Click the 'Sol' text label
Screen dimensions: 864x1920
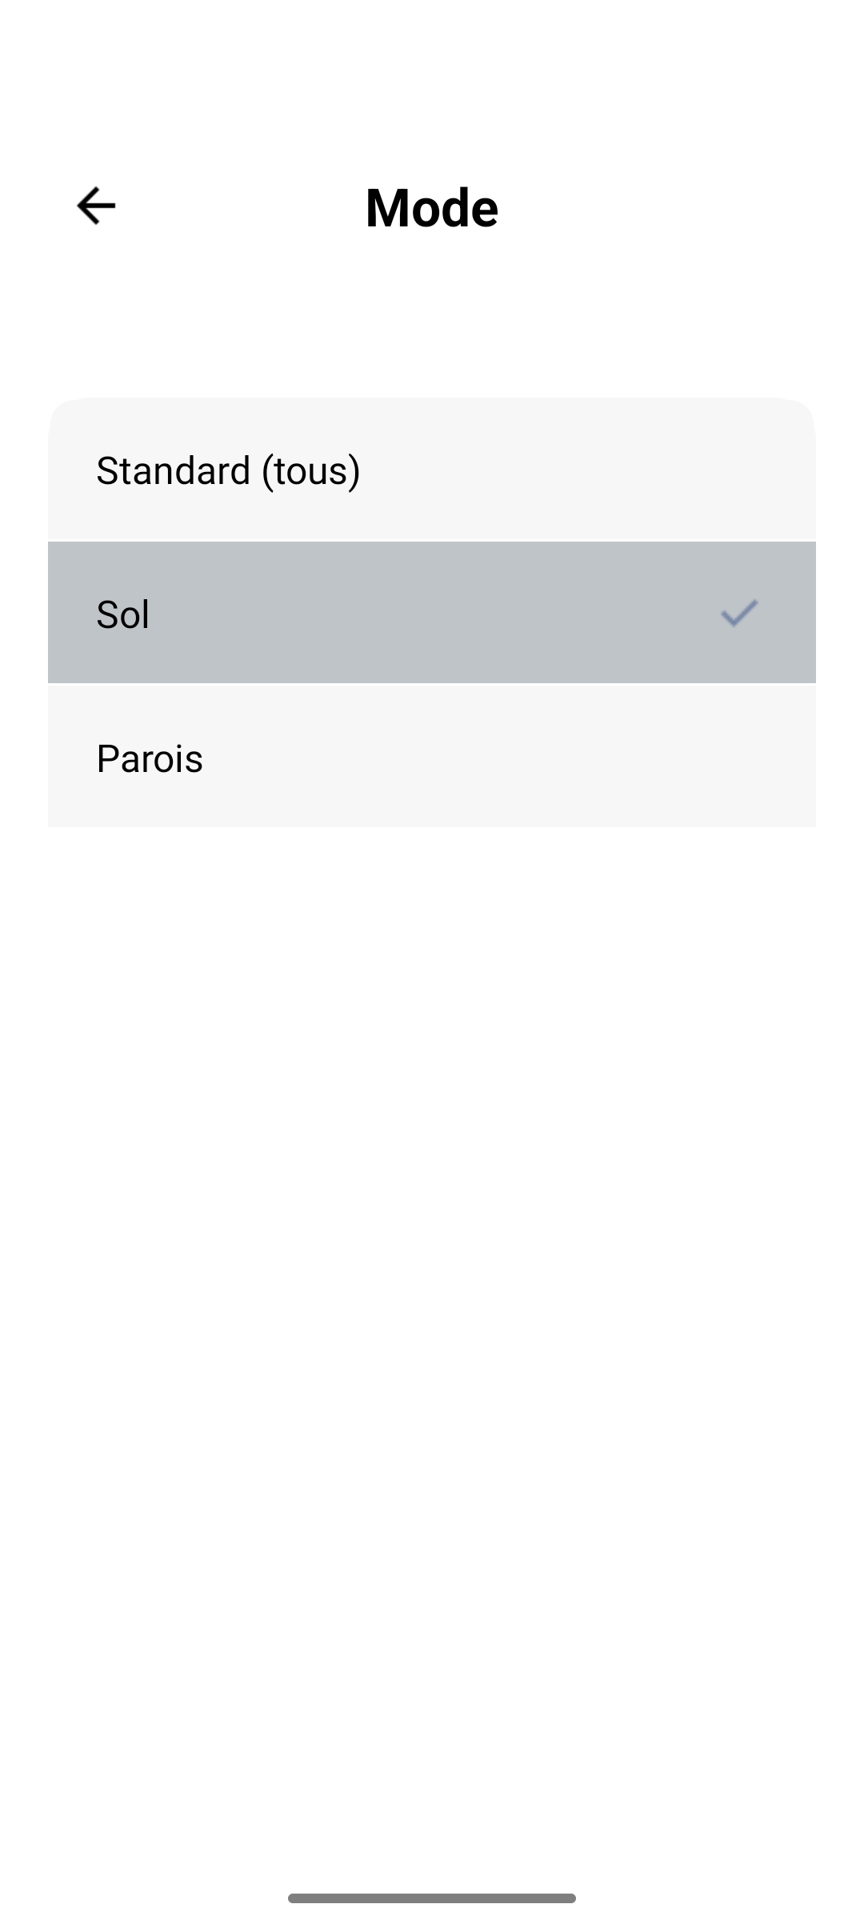coord(123,614)
